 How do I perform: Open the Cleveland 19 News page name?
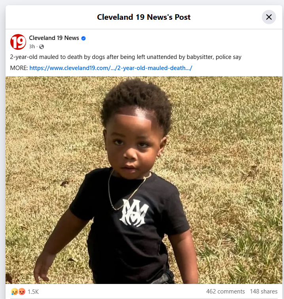54,38
